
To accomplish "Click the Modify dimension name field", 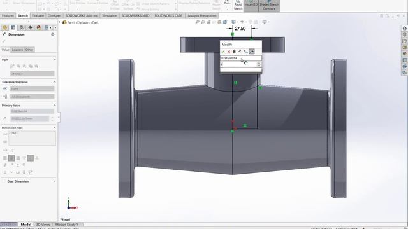I will click(x=241, y=58).
